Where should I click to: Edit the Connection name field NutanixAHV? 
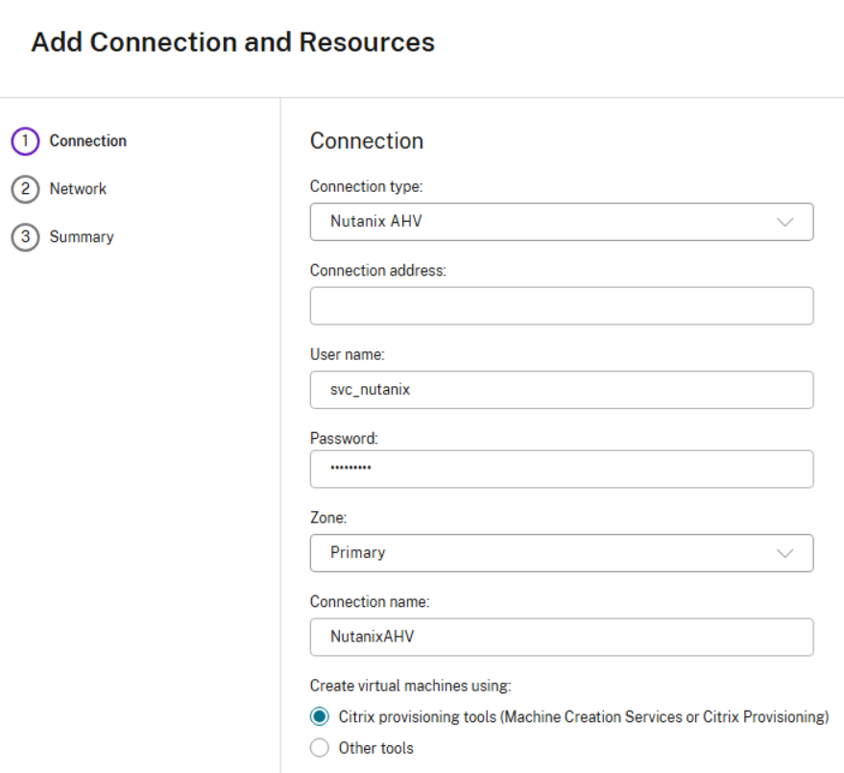point(561,637)
